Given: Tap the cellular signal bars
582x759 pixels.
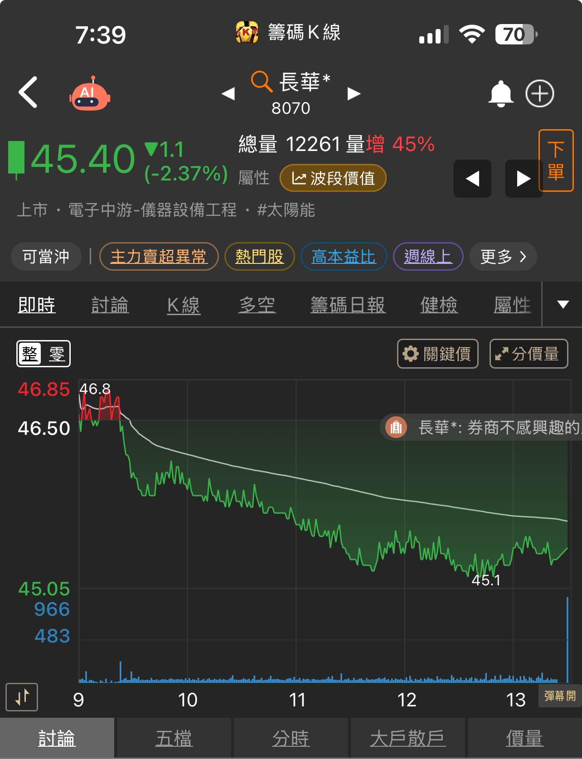Looking at the screenshot, I should (x=434, y=34).
